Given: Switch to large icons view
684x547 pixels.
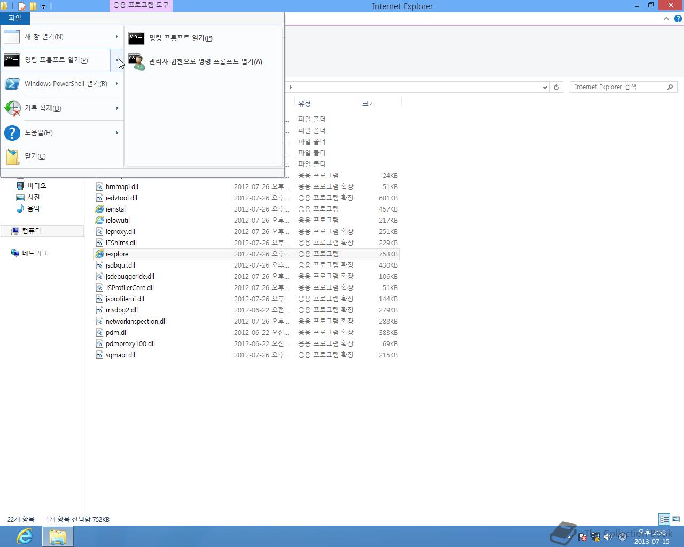Looking at the screenshot, I should coord(676,519).
